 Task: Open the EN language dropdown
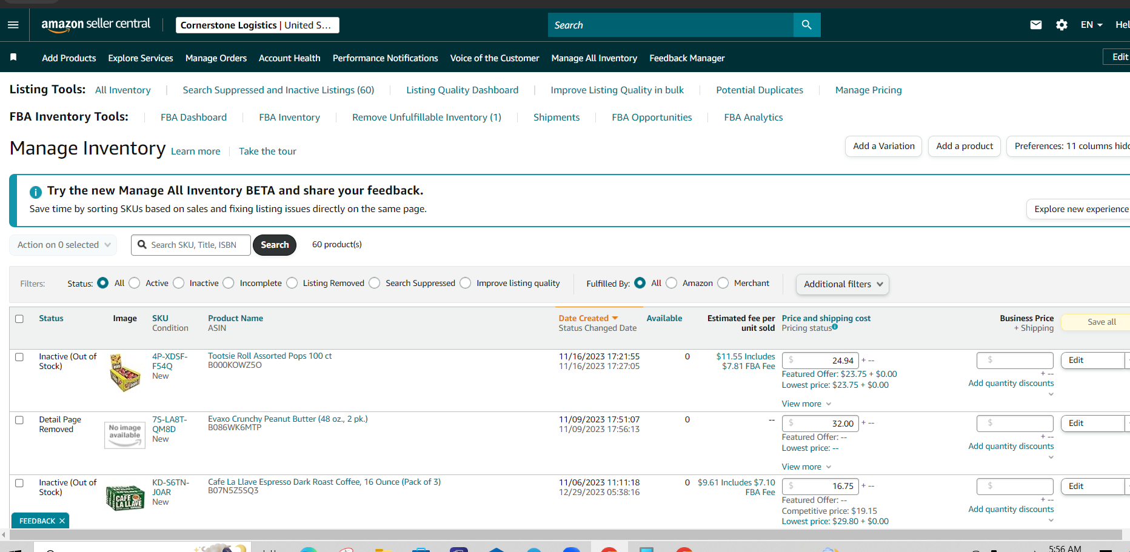point(1091,25)
